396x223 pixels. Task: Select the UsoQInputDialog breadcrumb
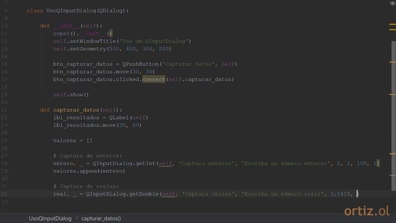[50, 219]
